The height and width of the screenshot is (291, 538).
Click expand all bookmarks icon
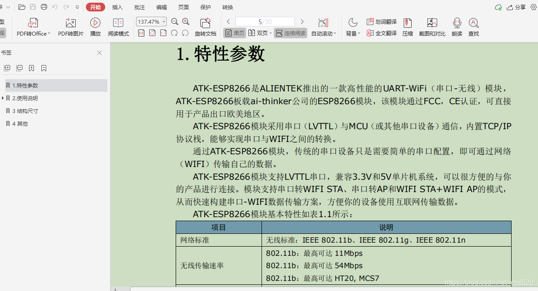pos(7,68)
